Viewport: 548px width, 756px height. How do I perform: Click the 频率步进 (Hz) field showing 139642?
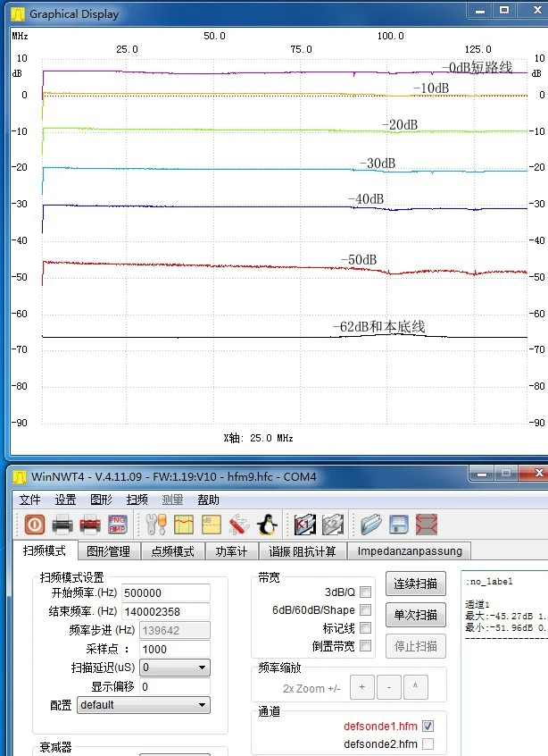175,630
